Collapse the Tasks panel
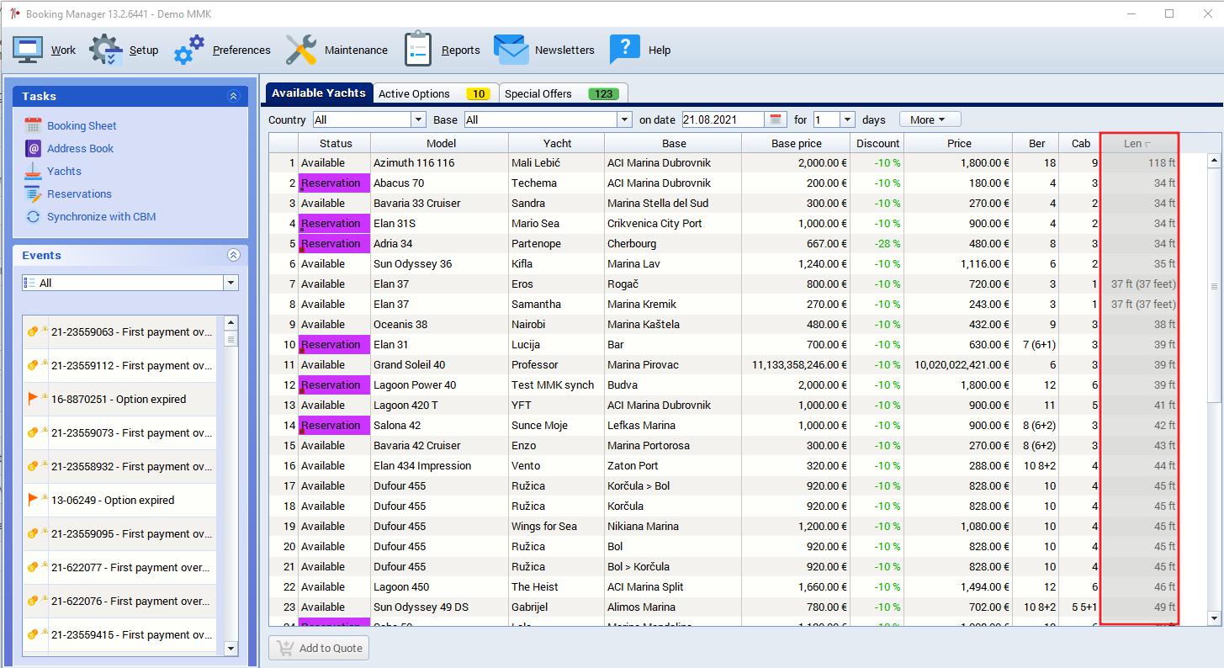The height and width of the screenshot is (668, 1224). (x=234, y=97)
